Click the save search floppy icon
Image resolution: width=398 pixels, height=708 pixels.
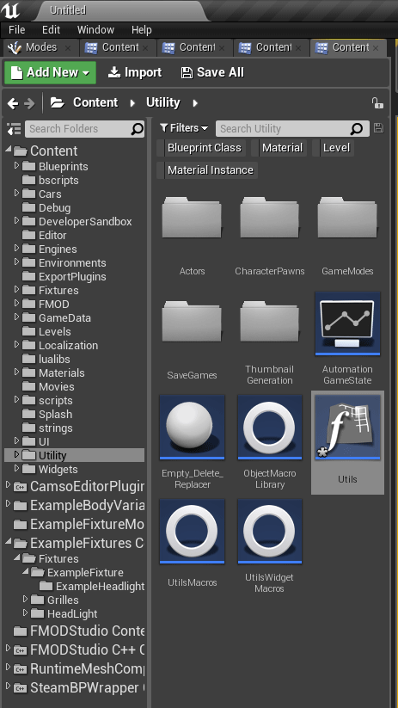[378, 128]
